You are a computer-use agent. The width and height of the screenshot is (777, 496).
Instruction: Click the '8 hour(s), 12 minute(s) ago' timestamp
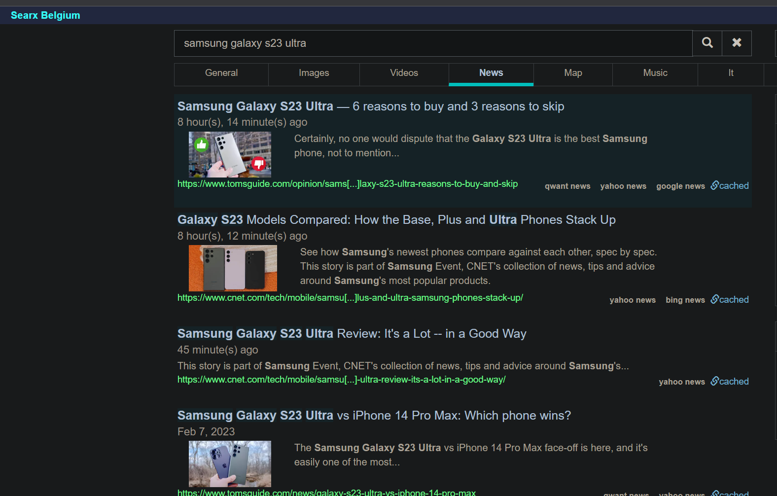point(243,236)
